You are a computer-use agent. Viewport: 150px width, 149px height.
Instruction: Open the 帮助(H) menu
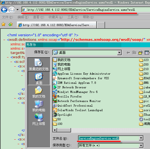coord(88,17)
